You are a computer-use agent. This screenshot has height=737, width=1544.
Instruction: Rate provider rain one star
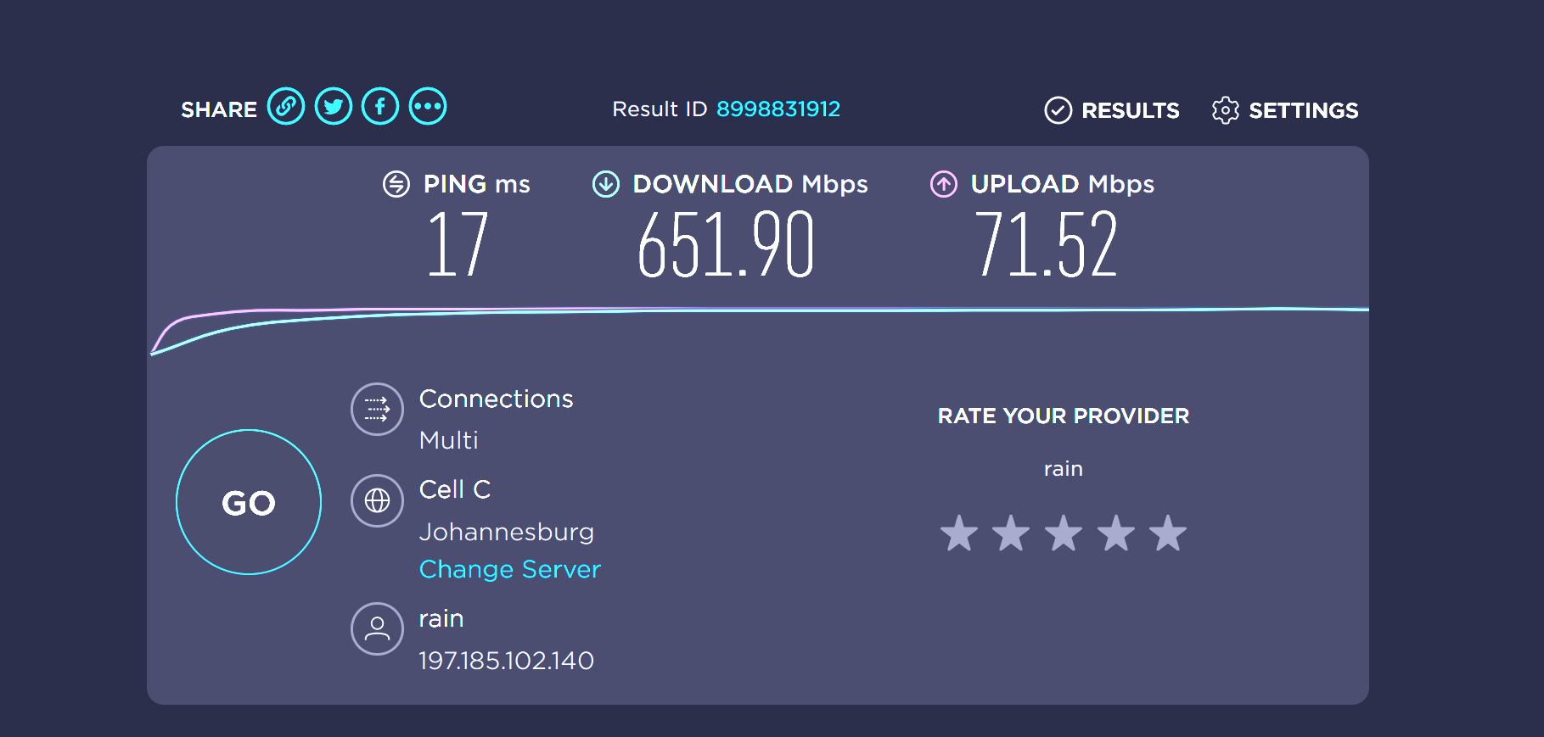(959, 533)
